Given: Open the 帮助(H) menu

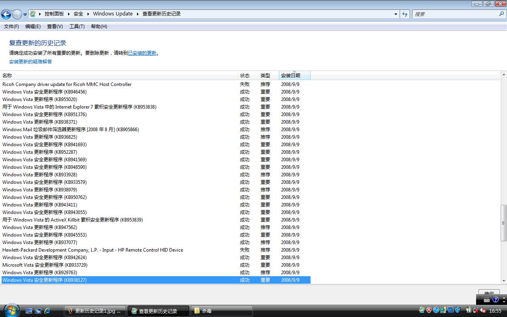Looking at the screenshot, I should pos(99,27).
